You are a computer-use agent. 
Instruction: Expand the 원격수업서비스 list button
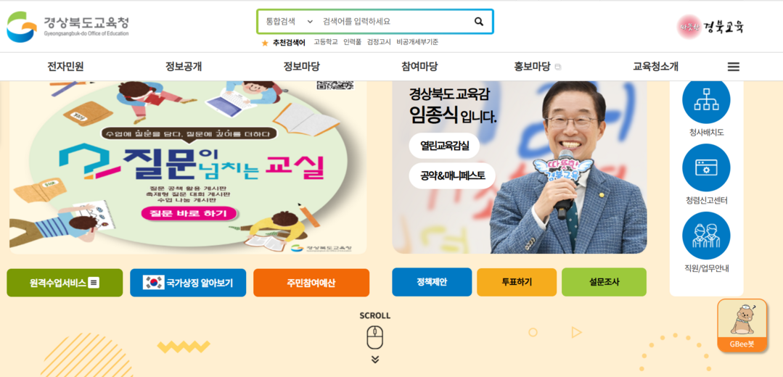coord(65,283)
